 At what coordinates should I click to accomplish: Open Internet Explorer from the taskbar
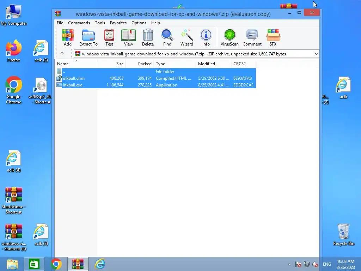[100, 264]
